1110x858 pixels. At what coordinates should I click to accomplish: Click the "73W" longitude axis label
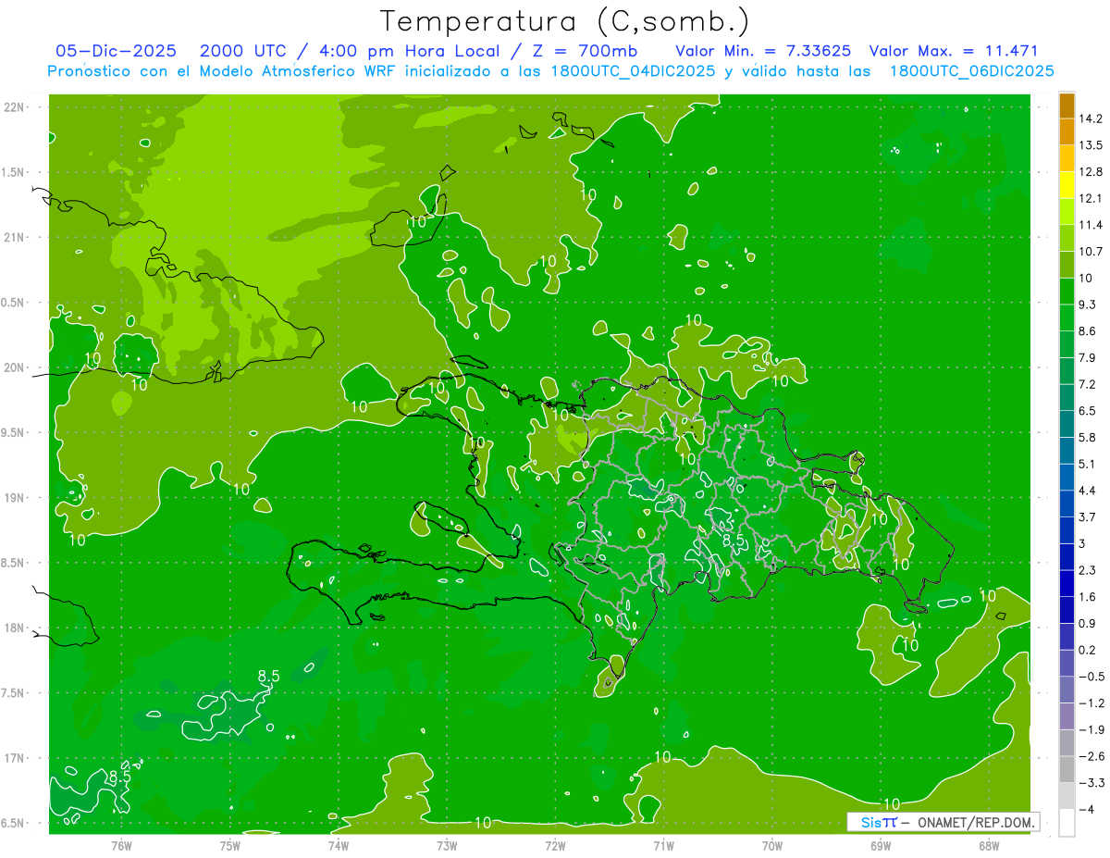[447, 845]
